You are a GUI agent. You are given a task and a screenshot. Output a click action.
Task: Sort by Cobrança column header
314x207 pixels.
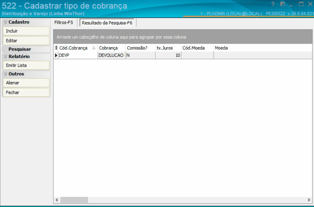tap(112, 48)
